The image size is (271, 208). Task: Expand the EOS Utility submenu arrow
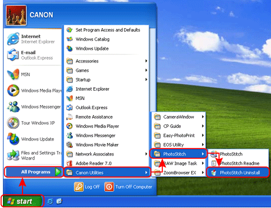[x=203, y=144]
